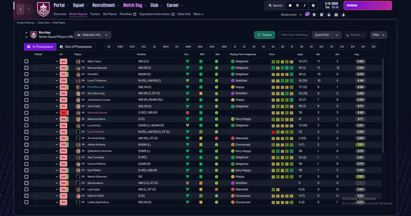Viewport: 411px width, 216px height.
Task: Tick the checkbox for Mike Trésor
Action: (26, 61)
